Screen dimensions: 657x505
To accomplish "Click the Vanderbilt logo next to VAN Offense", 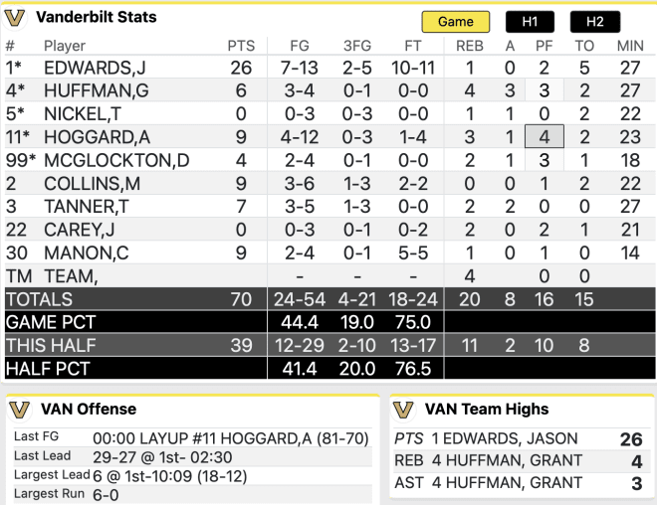I will 20,410.
